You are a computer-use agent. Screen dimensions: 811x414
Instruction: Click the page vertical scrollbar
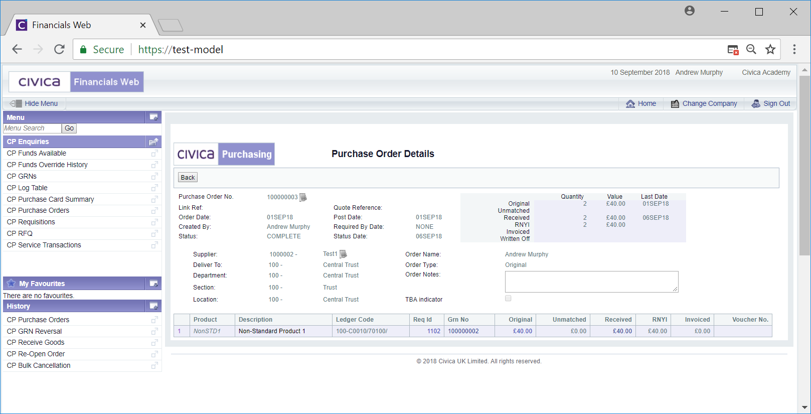pos(804,166)
